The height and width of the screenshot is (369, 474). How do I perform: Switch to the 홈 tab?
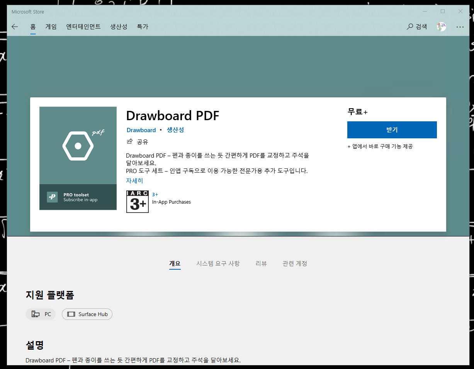point(33,27)
